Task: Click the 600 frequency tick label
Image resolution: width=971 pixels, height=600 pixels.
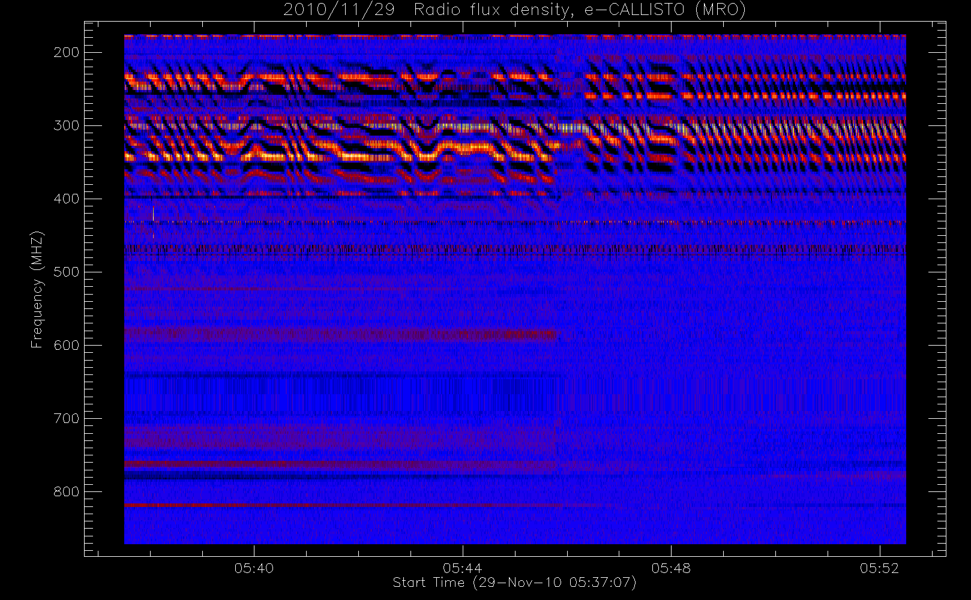Action: (x=66, y=346)
